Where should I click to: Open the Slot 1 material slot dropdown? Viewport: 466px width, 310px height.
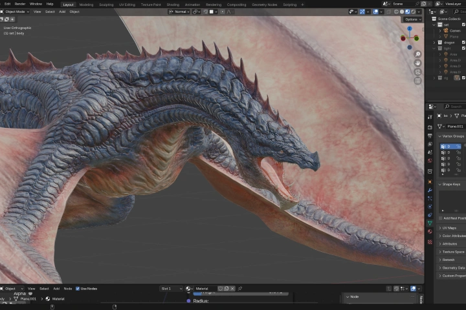click(x=171, y=289)
